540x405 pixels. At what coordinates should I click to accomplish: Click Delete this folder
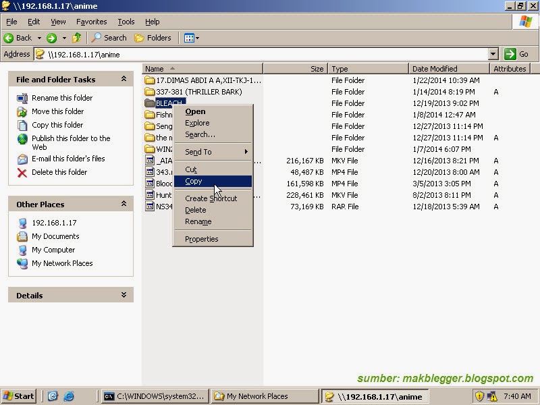(59, 172)
